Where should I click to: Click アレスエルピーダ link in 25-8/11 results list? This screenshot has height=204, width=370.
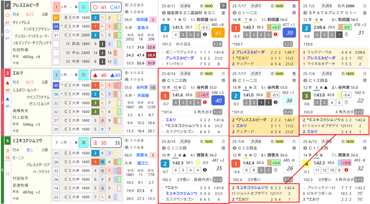(180, 58)
